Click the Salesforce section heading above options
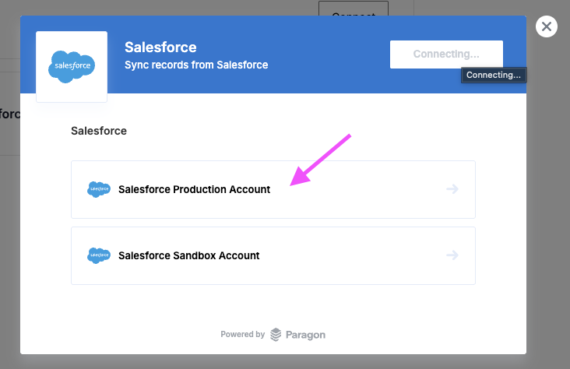Viewport: 570px width, 369px height. click(x=99, y=131)
